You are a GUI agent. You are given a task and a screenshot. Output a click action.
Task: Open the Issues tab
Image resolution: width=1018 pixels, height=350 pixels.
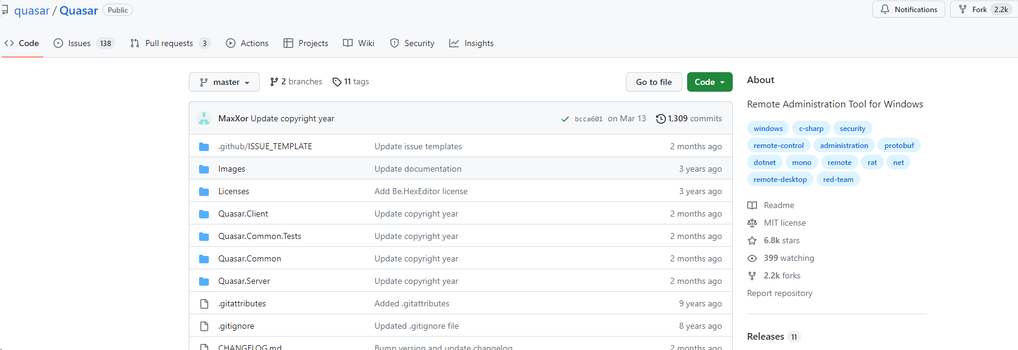(x=84, y=43)
